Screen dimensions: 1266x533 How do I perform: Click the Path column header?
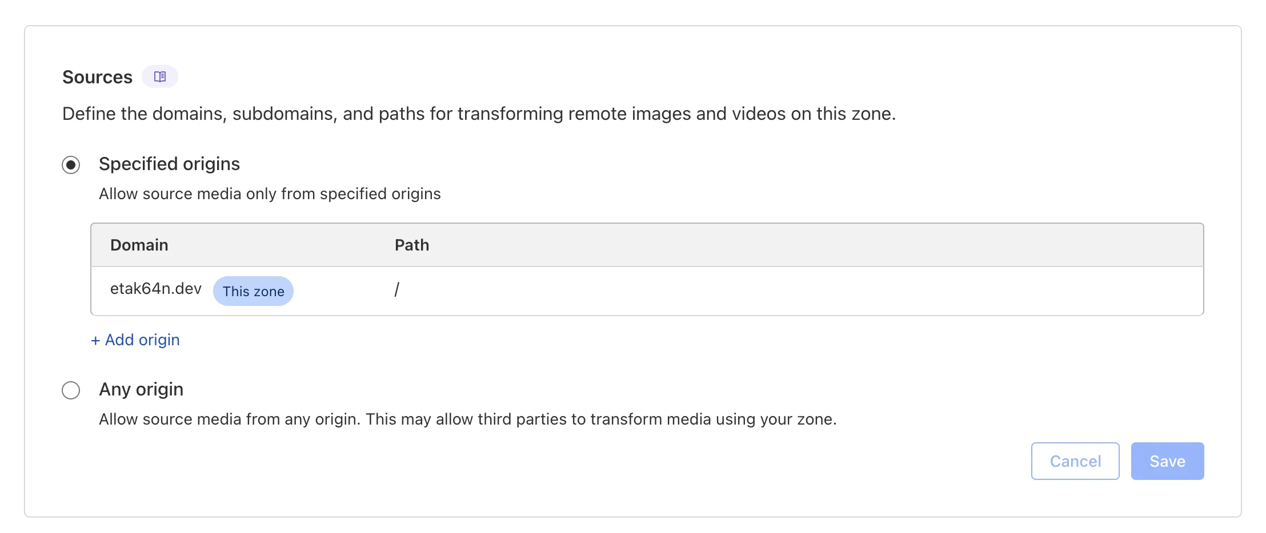411,245
